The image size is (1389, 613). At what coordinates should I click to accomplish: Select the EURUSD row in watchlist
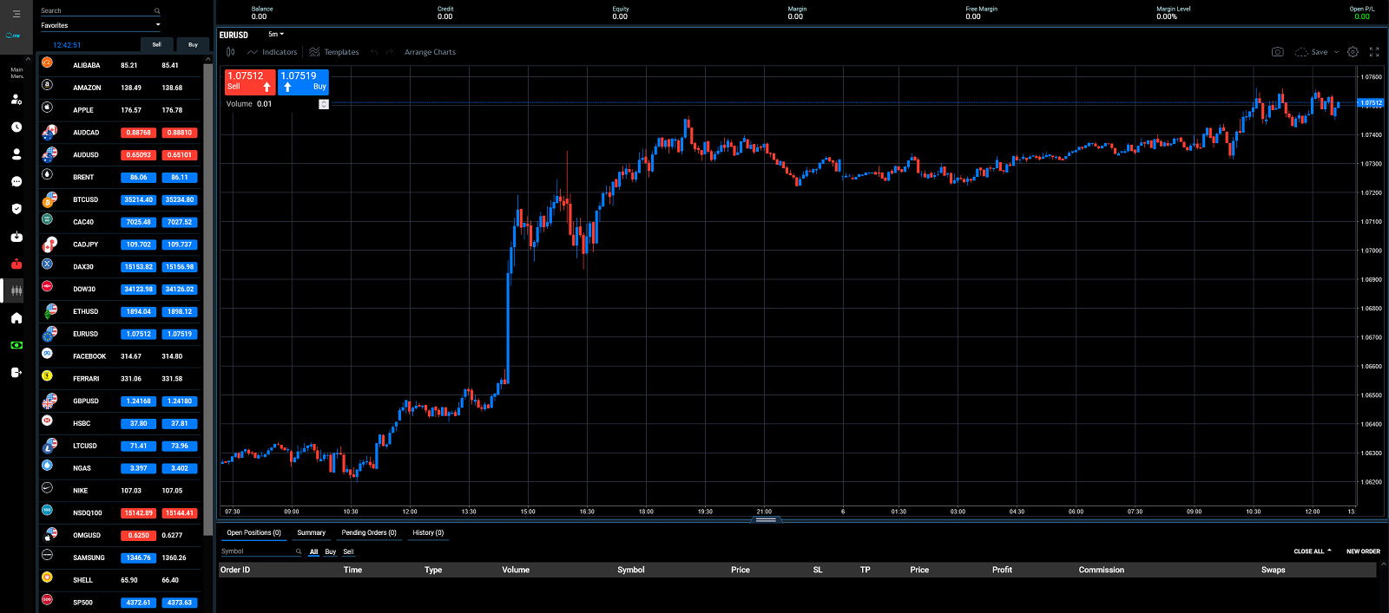120,334
